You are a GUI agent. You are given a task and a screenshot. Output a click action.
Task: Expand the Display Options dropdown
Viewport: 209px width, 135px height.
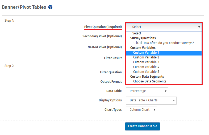point(151,101)
